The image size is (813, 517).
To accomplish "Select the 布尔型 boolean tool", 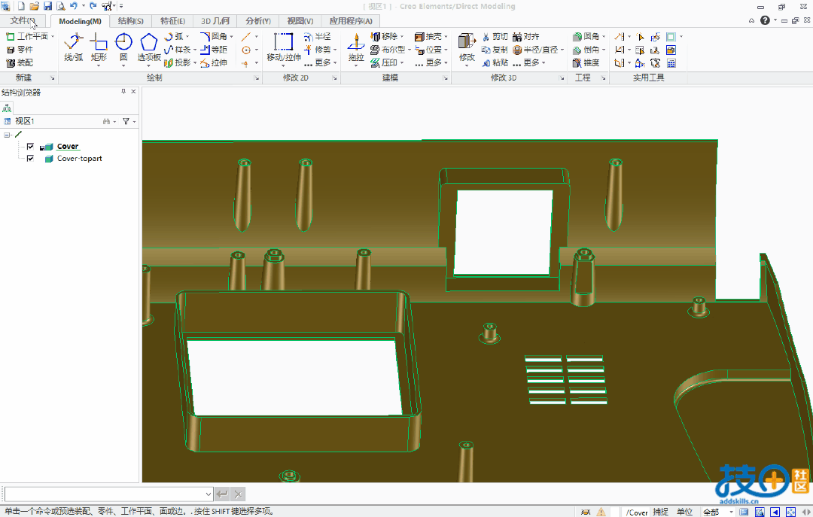I will pos(388,50).
